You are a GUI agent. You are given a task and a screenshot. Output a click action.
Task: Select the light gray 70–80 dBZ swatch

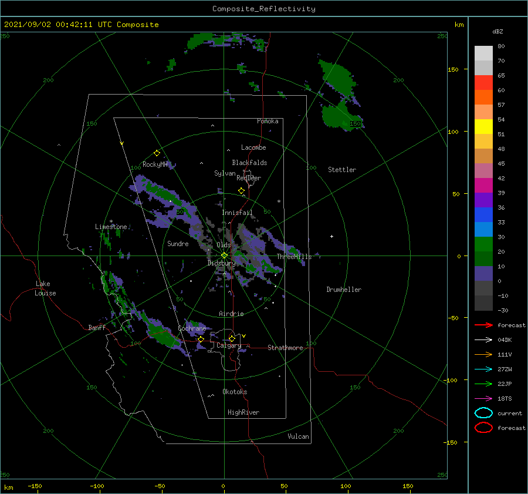483,53
